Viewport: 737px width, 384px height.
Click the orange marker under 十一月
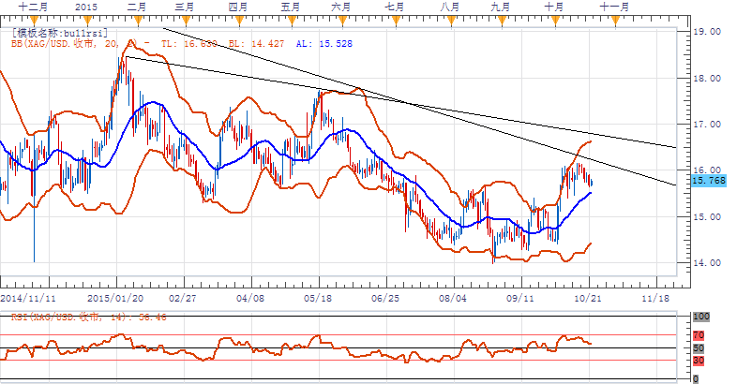click(615, 21)
